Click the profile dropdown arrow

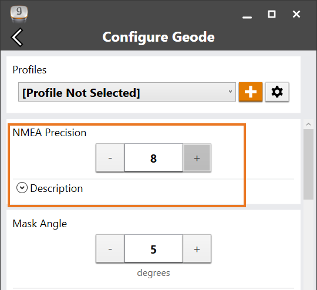coord(230,92)
